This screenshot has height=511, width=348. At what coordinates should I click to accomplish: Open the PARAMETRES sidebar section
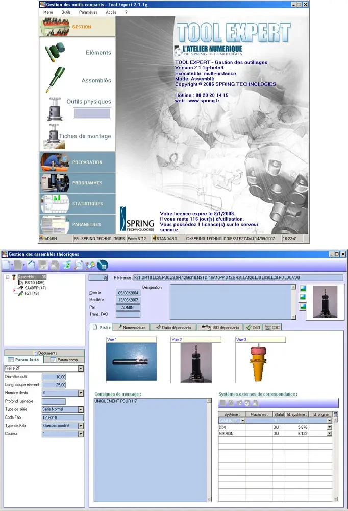(78, 224)
